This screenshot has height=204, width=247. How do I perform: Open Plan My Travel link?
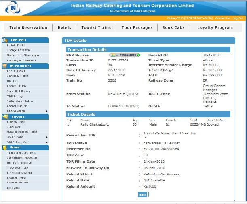tap(16, 122)
